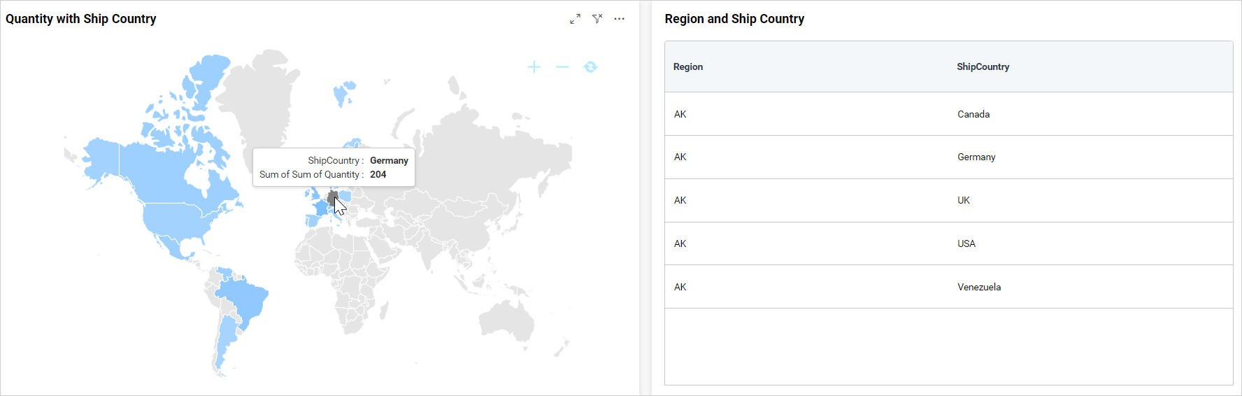Click the Germany cell in the table

click(976, 157)
